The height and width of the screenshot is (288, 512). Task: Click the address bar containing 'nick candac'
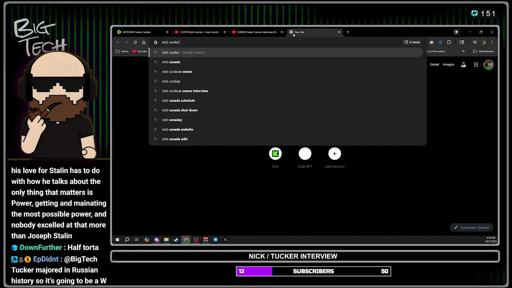276,42
